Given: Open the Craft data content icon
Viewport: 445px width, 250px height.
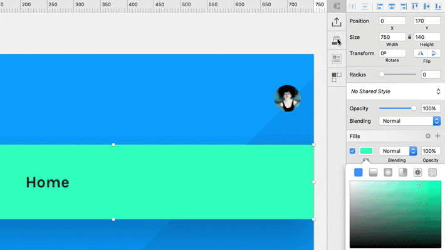Looking at the screenshot, I should click(x=337, y=59).
